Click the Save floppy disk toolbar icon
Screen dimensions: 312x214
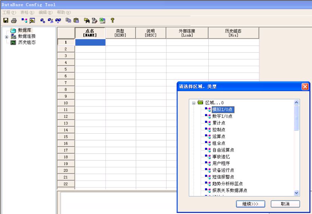(x=6, y=21)
